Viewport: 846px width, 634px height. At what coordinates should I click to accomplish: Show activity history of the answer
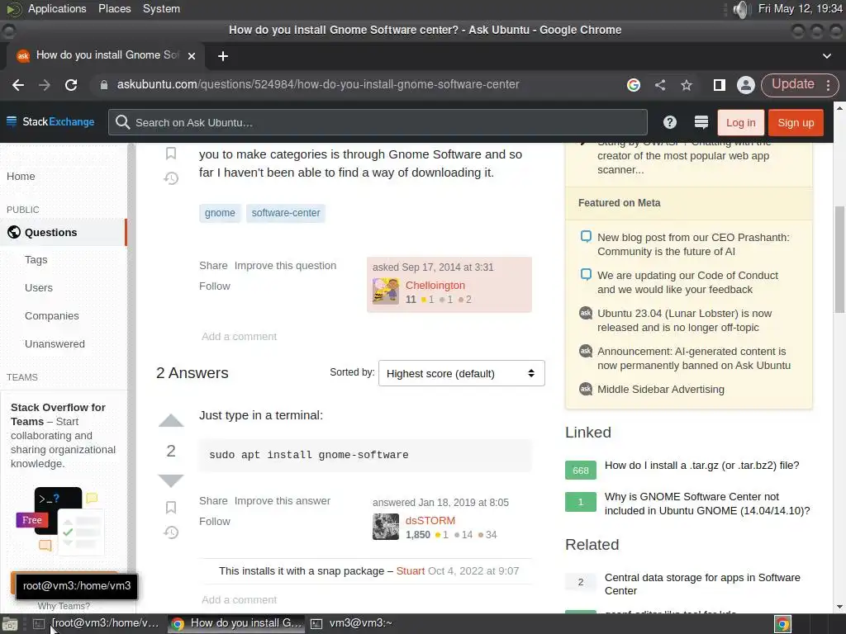[x=171, y=532]
